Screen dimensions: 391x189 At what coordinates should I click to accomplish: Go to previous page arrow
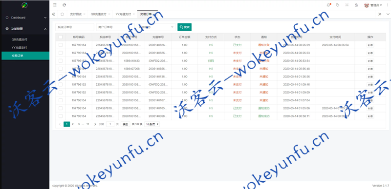(x=60, y=124)
